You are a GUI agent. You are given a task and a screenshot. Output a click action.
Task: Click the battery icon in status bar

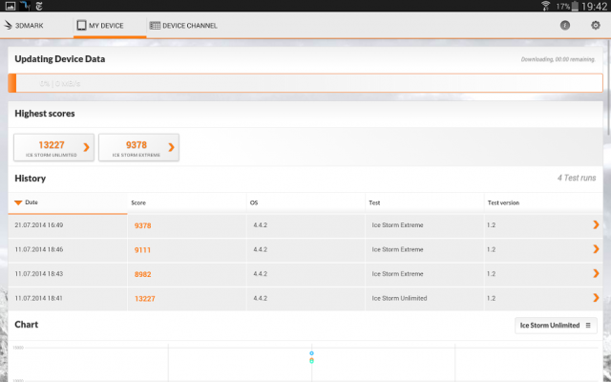pyautogui.click(x=575, y=6)
